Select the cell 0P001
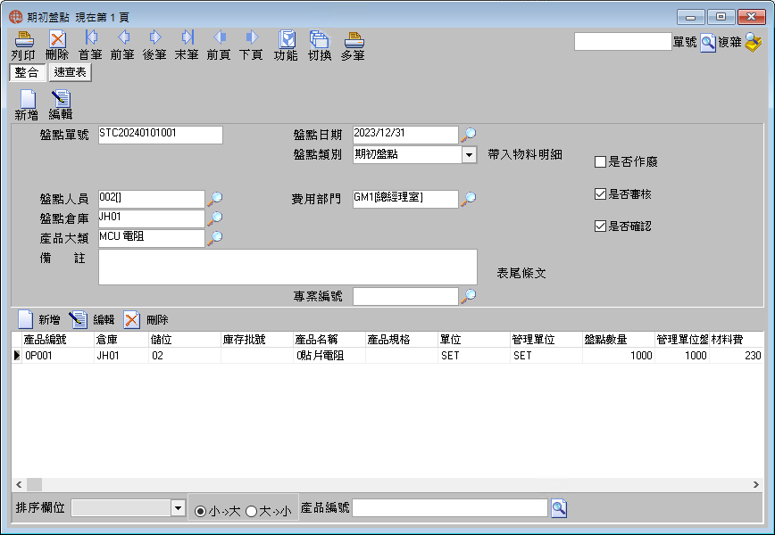This screenshot has width=775, height=535. coord(58,356)
